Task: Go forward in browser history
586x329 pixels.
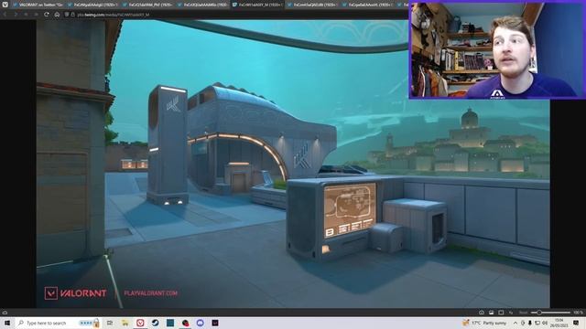Action: coord(16,15)
